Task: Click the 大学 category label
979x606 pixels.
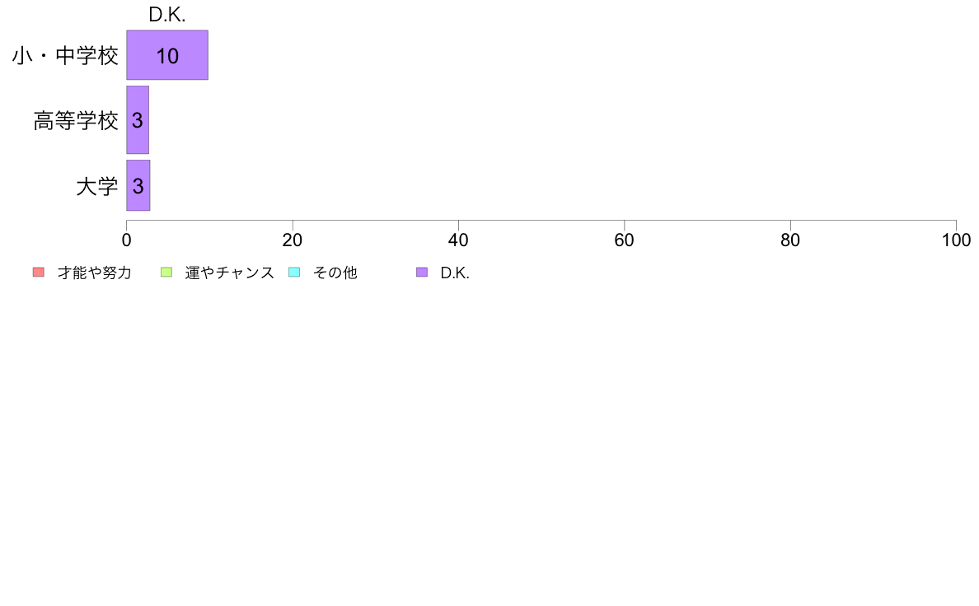Action: [96, 186]
